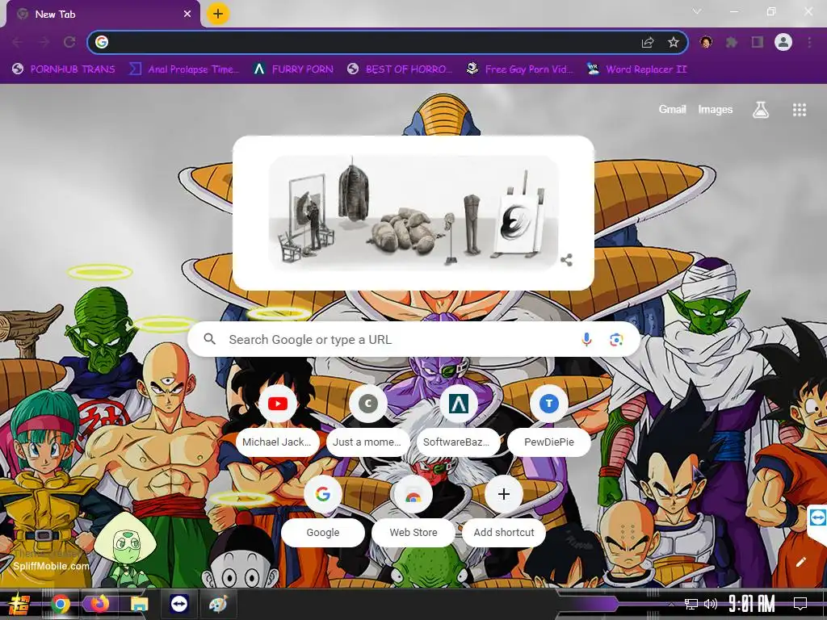Select the New Tab browser tab
Screen dimensions: 827x620
tap(103, 15)
